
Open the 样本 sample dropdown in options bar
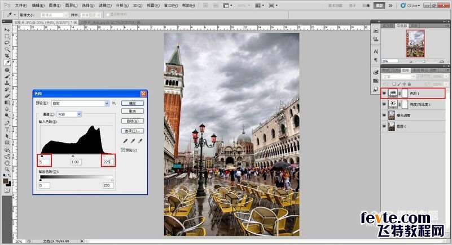tap(91, 15)
